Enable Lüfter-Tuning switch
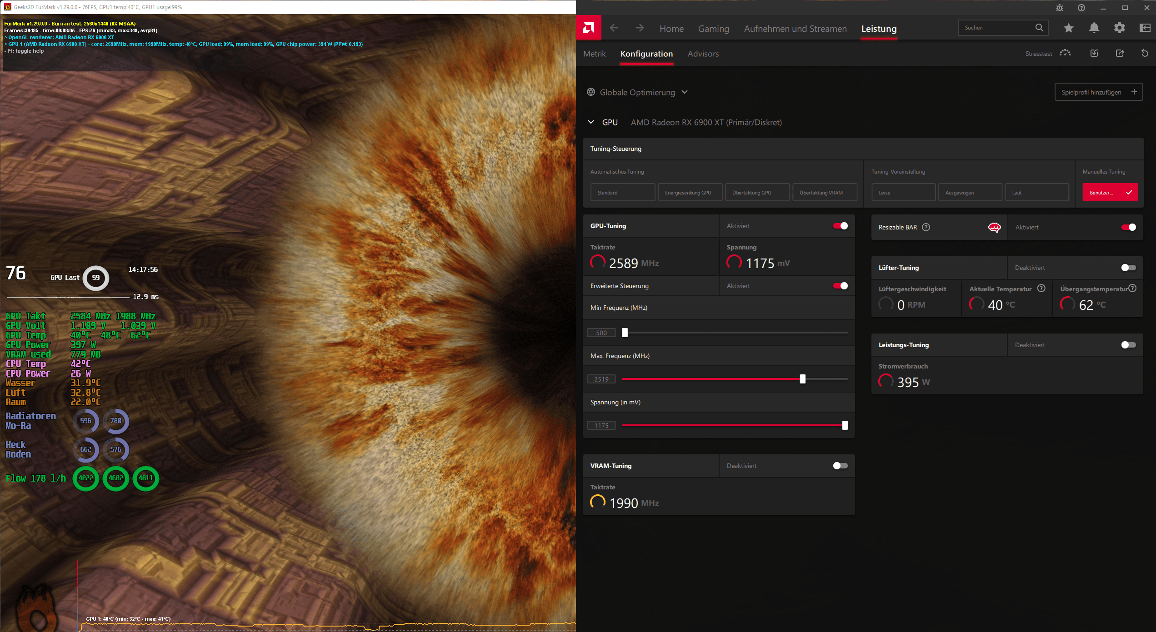Screen dimensions: 1156x632 [1129, 268]
